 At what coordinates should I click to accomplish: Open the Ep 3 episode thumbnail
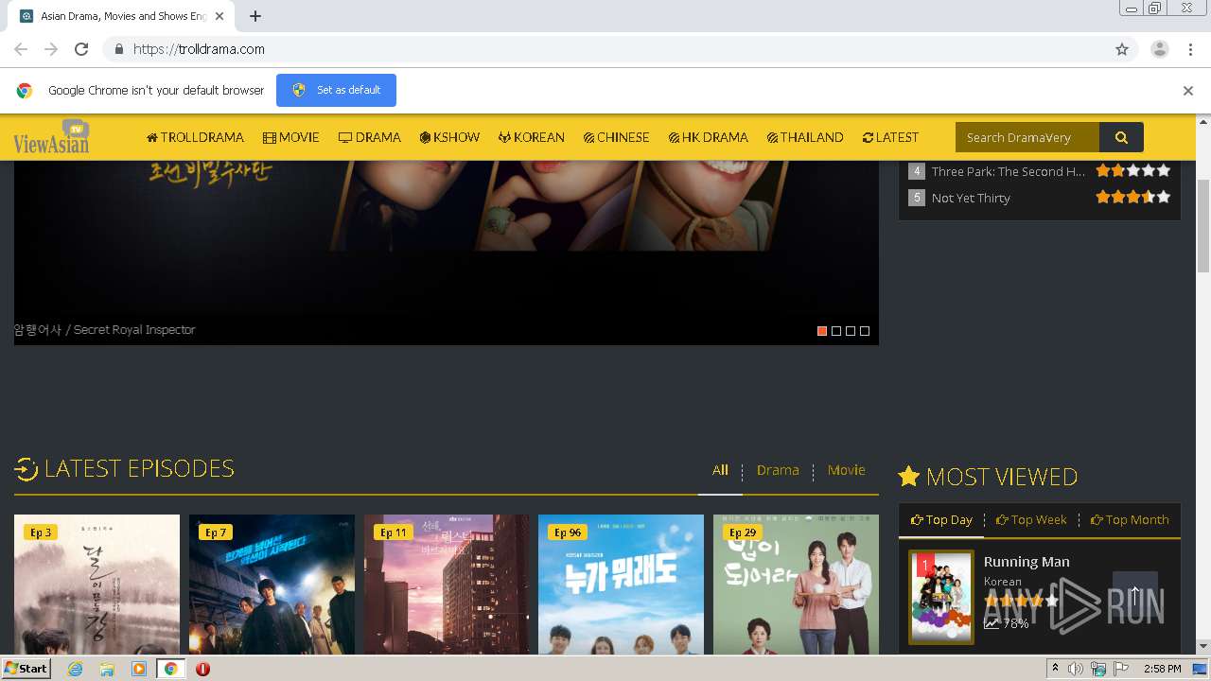(x=97, y=585)
